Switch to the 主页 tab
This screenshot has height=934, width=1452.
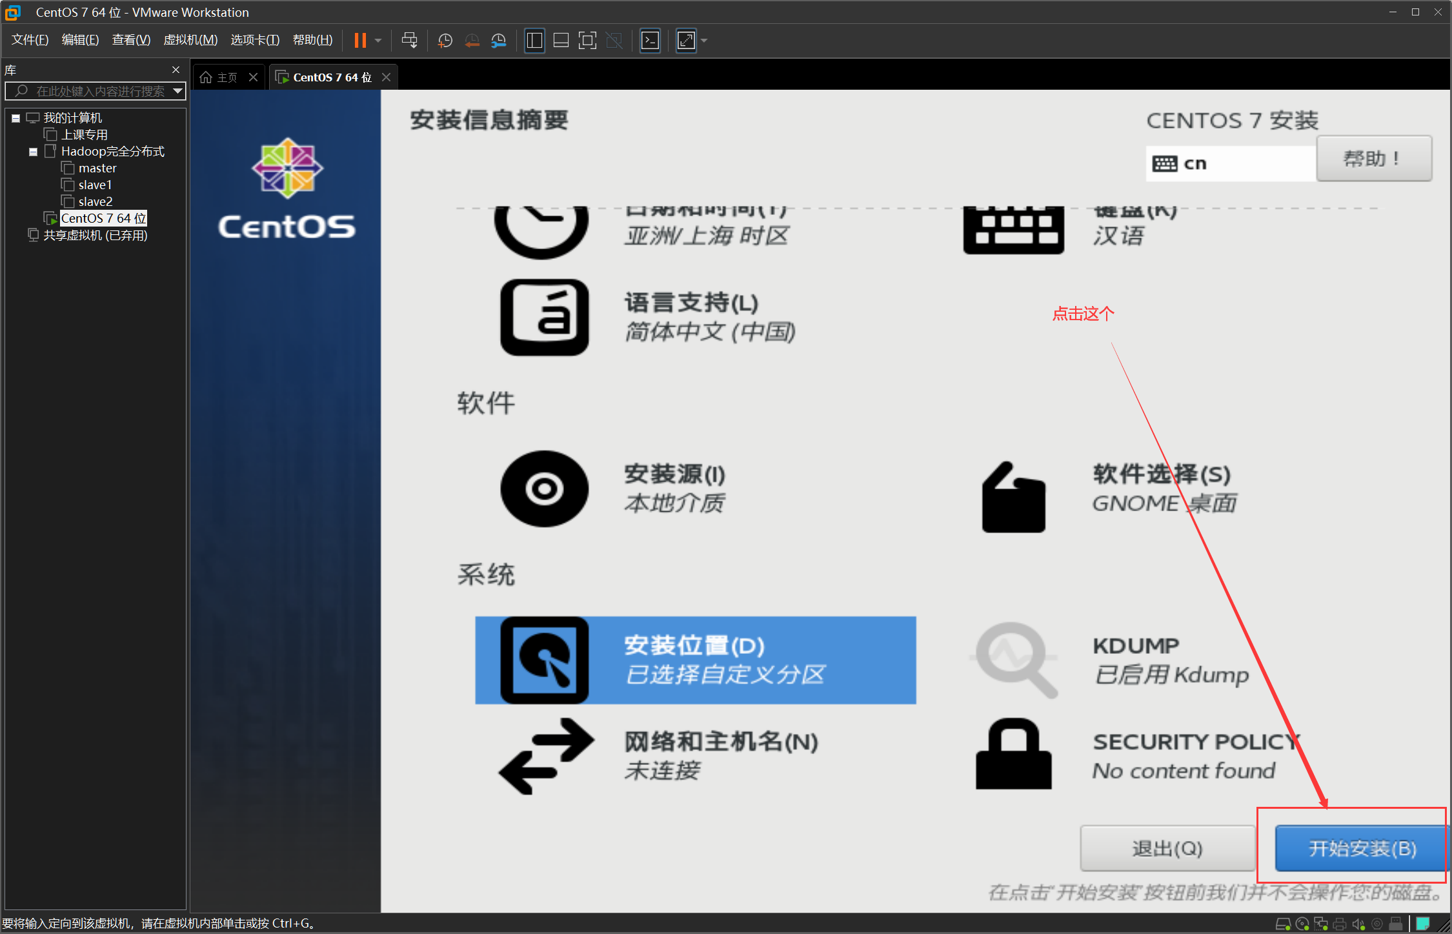(x=219, y=77)
